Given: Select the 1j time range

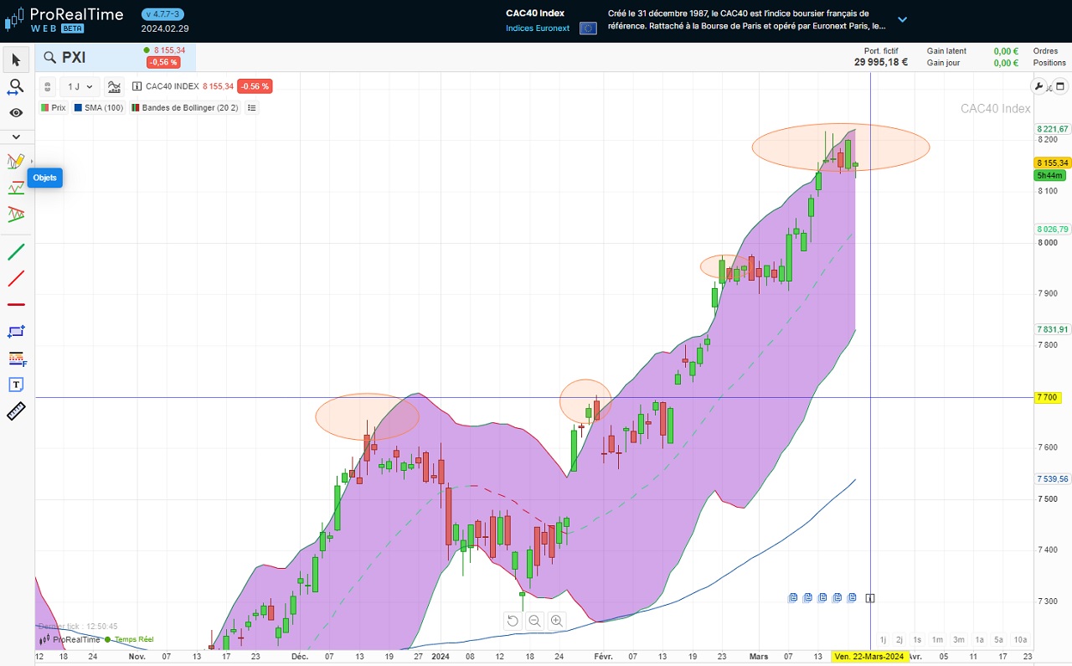Looking at the screenshot, I should (883, 639).
